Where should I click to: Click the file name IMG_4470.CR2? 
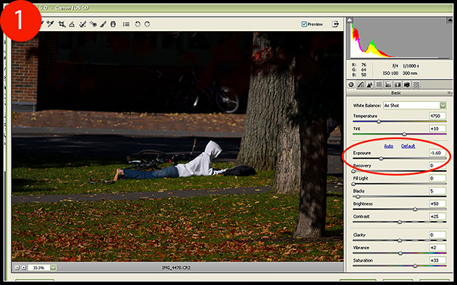tap(176, 268)
